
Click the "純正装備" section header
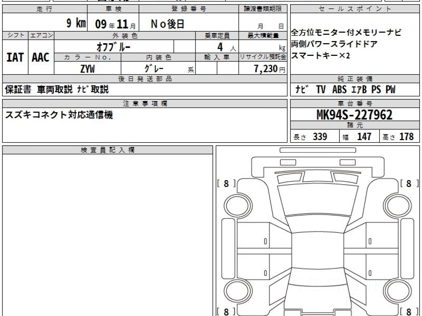(x=355, y=79)
